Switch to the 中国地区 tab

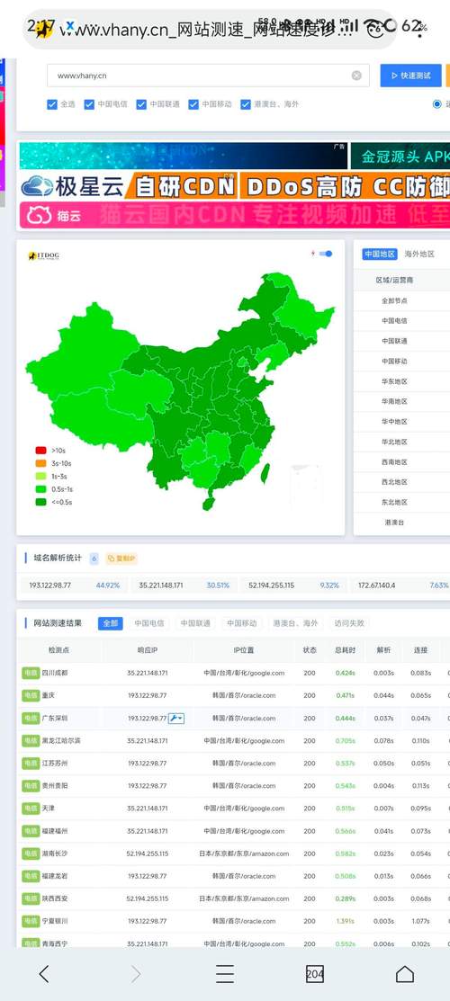pos(380,255)
